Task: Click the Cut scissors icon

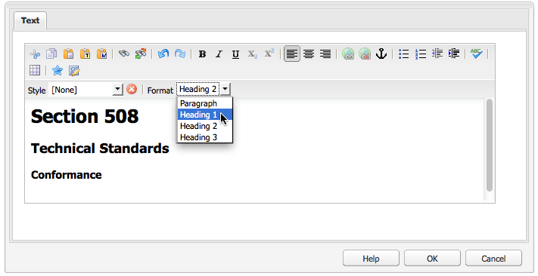Action: 35,54
